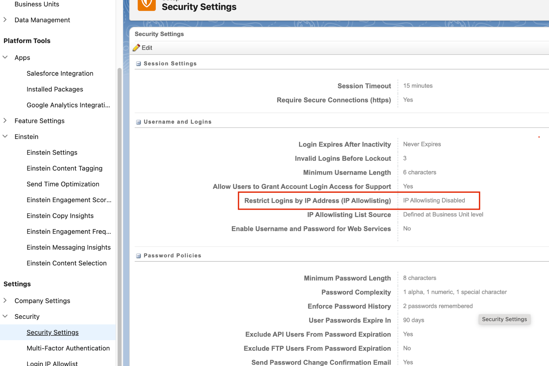Open Business Units
Image resolution: width=549 pixels, height=366 pixels.
[x=37, y=4]
